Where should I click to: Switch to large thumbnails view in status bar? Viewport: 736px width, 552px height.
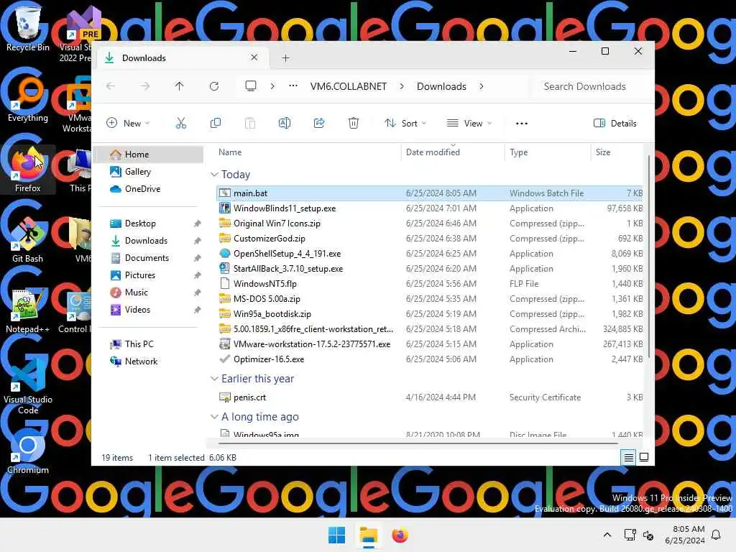tap(644, 457)
